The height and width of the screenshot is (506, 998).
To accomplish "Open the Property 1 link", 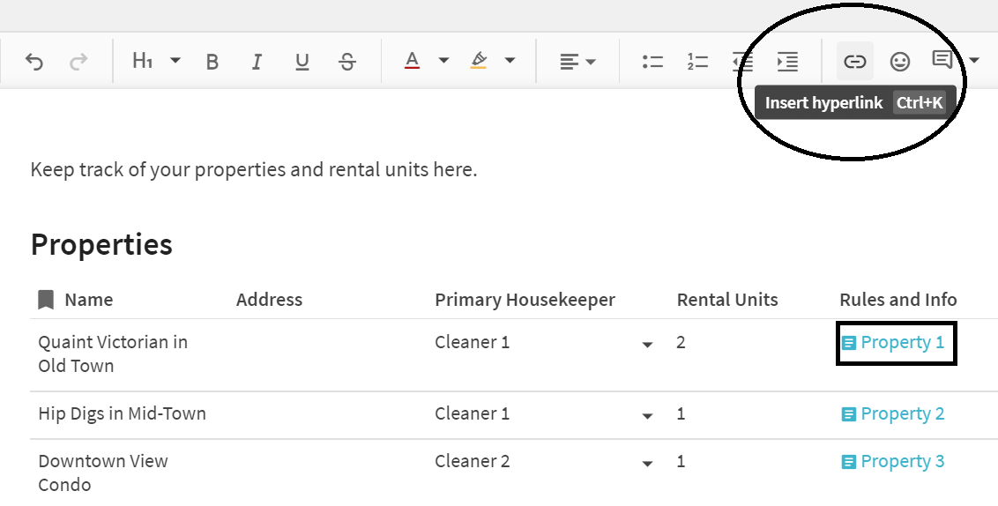I will click(x=893, y=342).
